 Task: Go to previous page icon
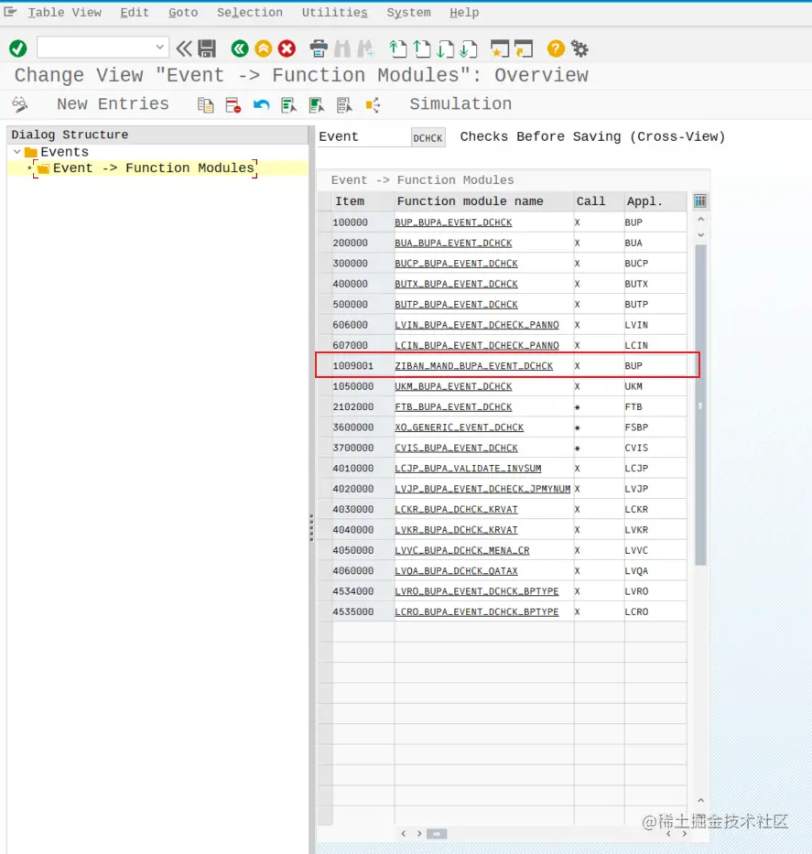click(421, 49)
